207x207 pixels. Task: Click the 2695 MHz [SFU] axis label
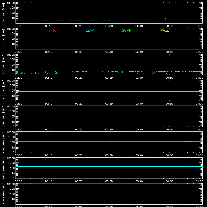pyautogui.click(x=3, y=116)
